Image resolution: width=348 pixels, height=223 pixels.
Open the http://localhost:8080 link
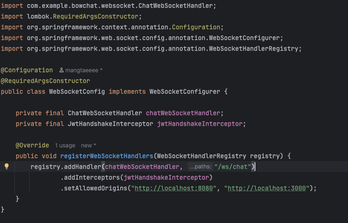point(174,188)
